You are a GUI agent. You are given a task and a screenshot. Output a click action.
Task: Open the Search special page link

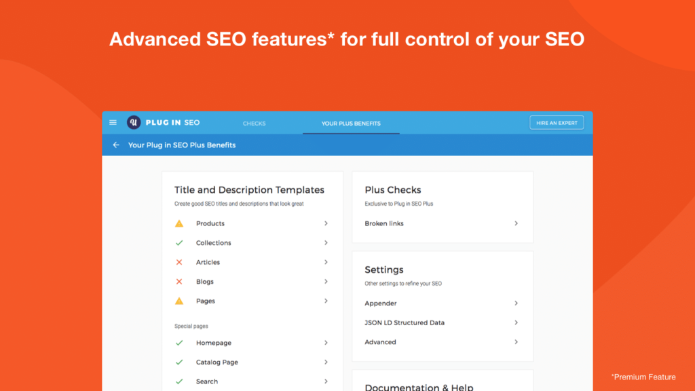[x=206, y=381]
